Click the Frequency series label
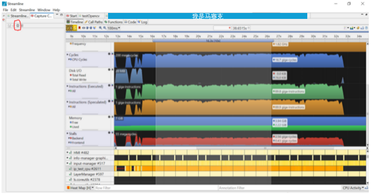 click(x=79, y=44)
